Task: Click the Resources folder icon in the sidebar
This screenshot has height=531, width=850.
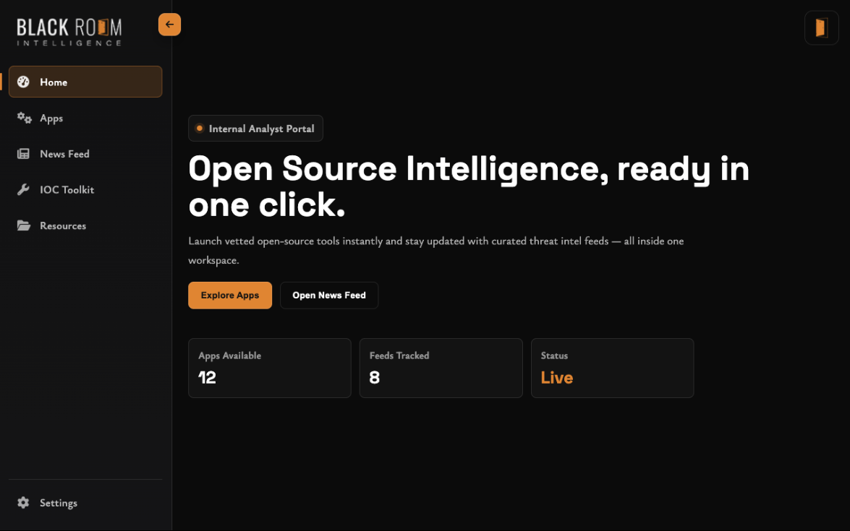Action: coord(24,225)
